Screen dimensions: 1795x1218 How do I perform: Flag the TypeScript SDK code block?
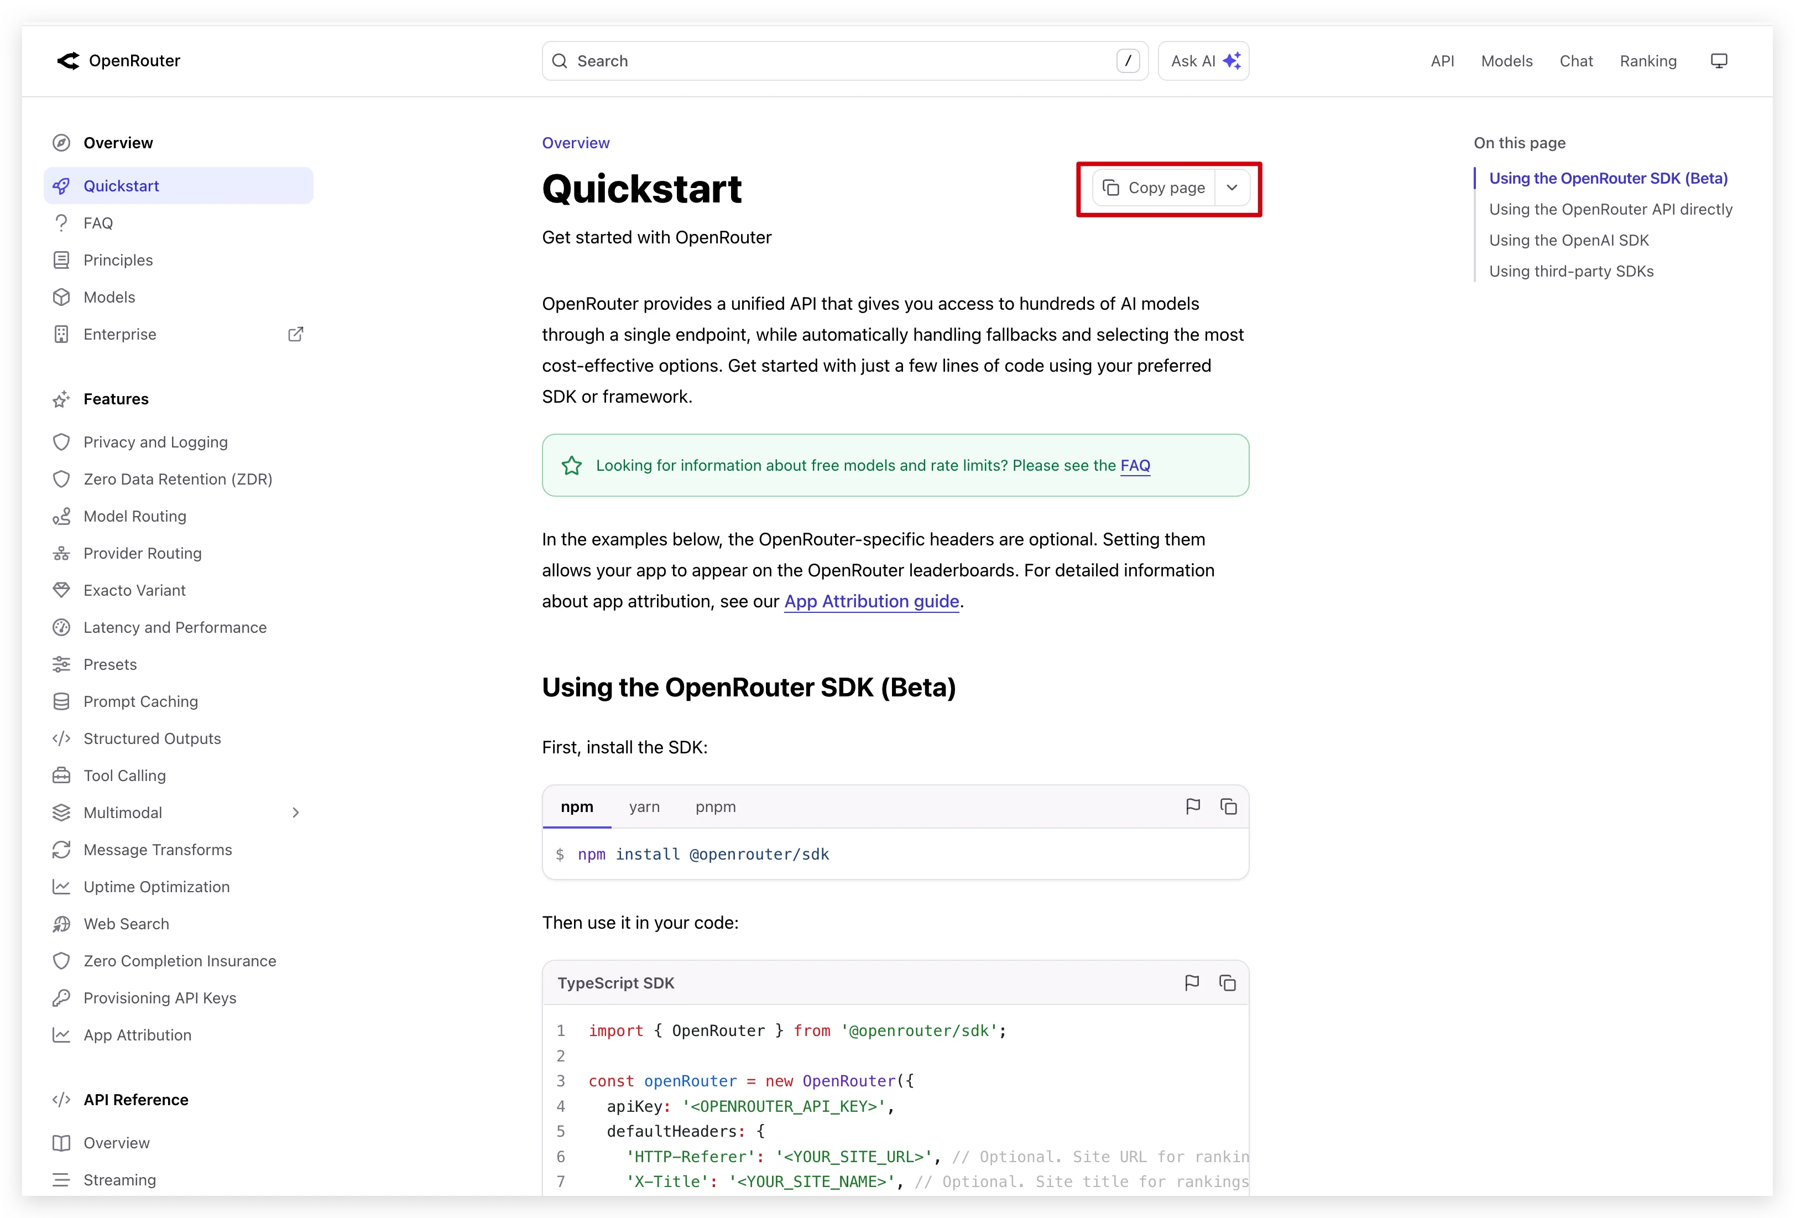[x=1192, y=982]
